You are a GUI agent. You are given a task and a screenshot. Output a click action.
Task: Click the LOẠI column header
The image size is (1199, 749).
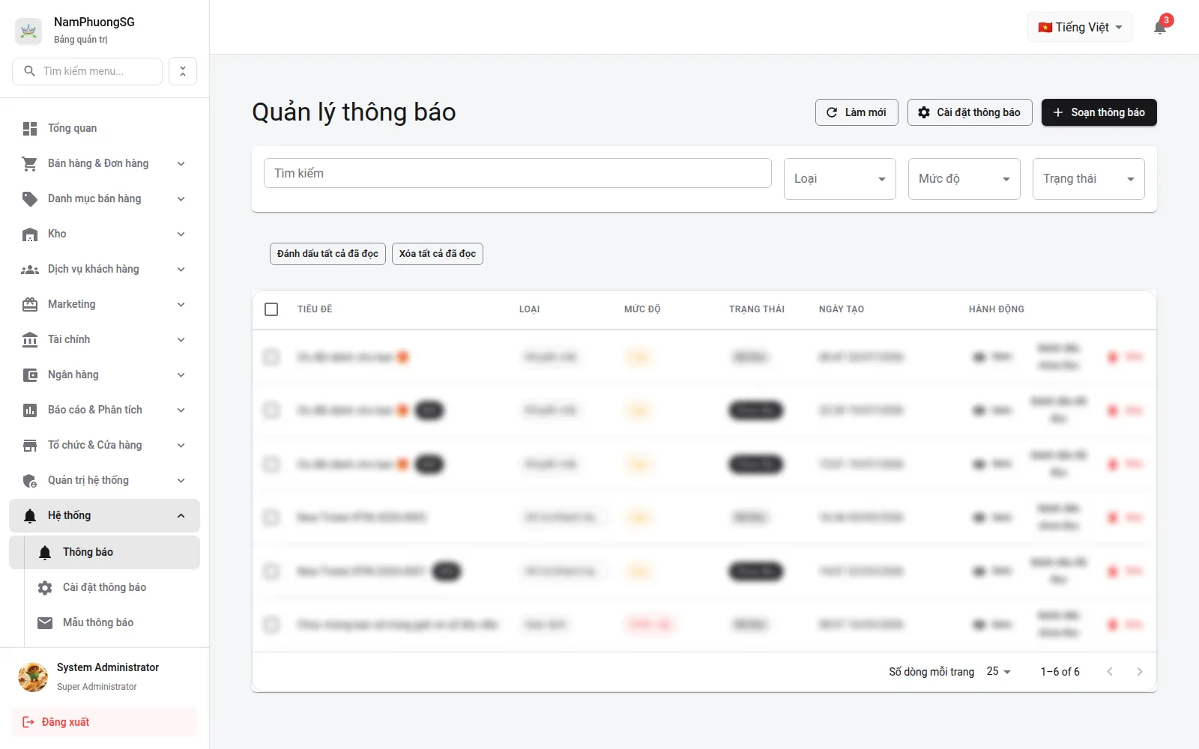[x=530, y=309]
